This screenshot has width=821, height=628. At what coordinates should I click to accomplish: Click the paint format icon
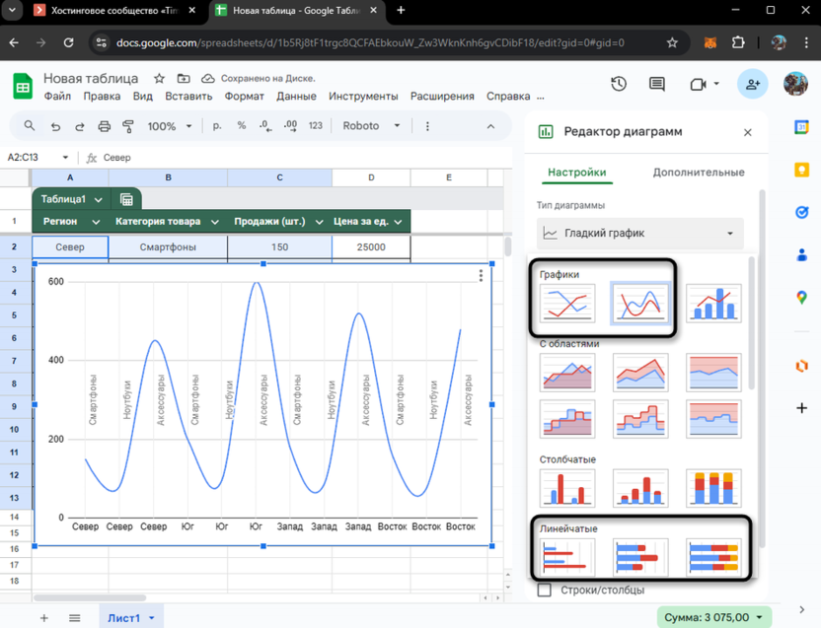(x=128, y=126)
